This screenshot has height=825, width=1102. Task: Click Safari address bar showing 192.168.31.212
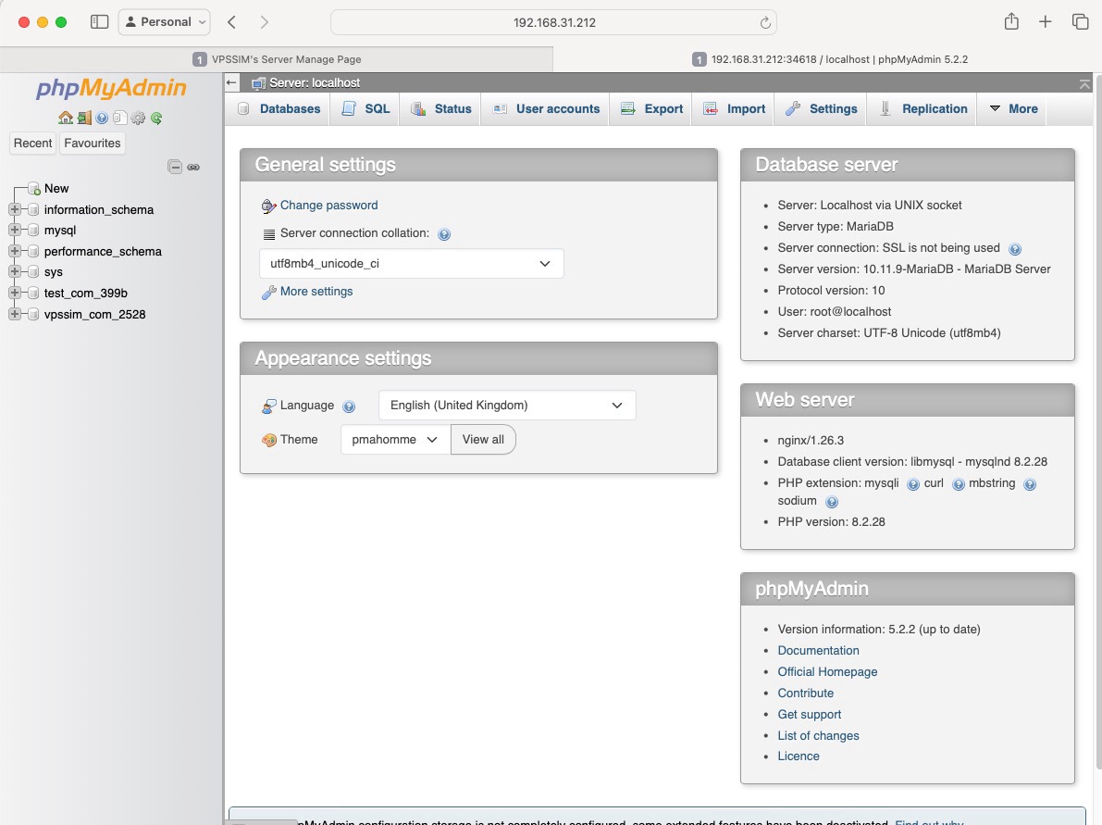coord(554,22)
